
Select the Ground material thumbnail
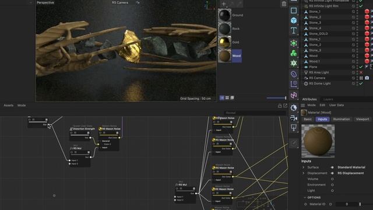click(224, 15)
